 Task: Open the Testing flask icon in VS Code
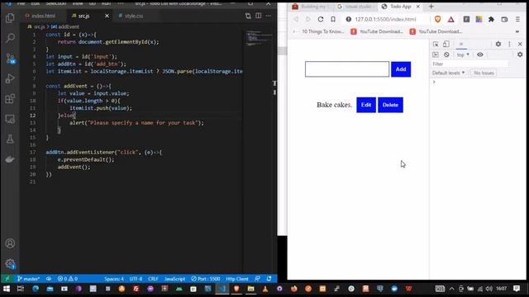click(10, 139)
